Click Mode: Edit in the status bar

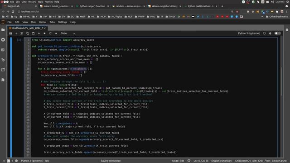tap(178, 161)
